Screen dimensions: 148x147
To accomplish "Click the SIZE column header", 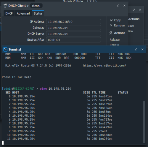I will pyautogui.click(x=86, y=93).
